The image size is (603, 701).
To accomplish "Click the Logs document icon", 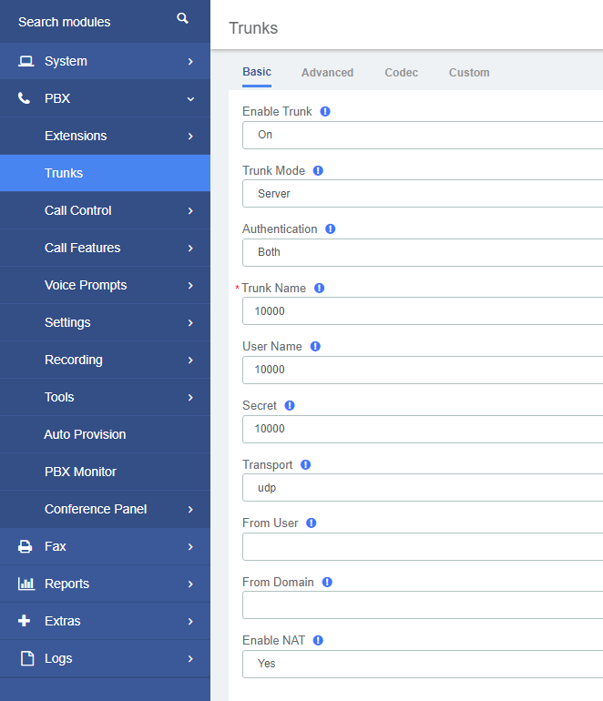I will click(27, 658).
